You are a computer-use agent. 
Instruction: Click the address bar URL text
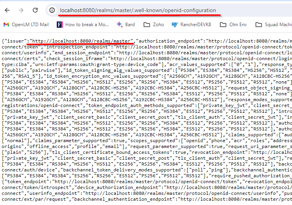pyautogui.click(x=138, y=10)
